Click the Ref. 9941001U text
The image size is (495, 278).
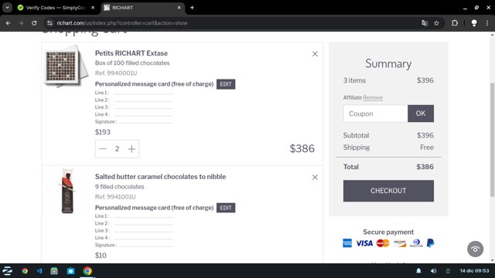click(x=115, y=197)
